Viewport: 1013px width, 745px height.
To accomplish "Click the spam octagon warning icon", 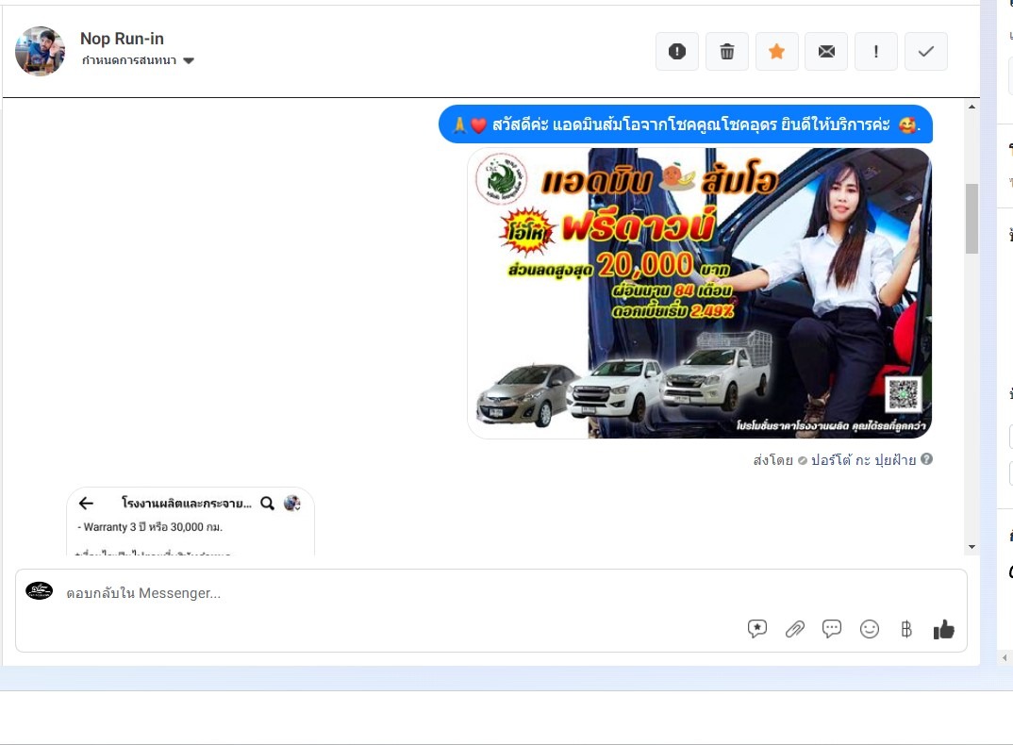I will (x=677, y=52).
